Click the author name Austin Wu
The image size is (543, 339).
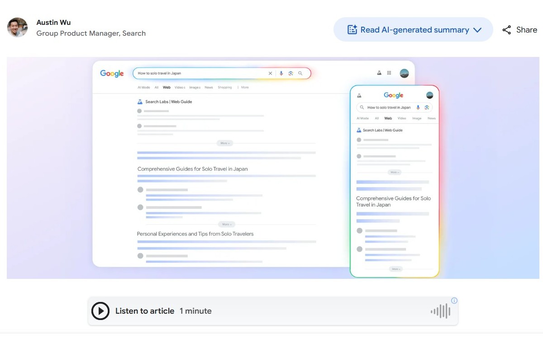53,22
